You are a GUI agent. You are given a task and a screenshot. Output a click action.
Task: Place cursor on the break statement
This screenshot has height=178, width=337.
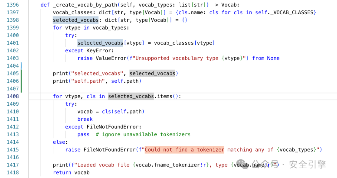coord(85,119)
